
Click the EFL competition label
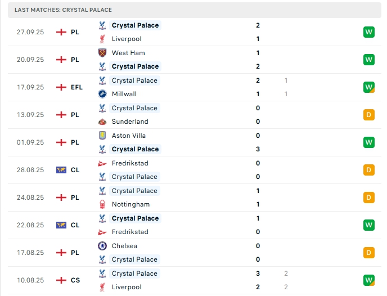coord(76,87)
